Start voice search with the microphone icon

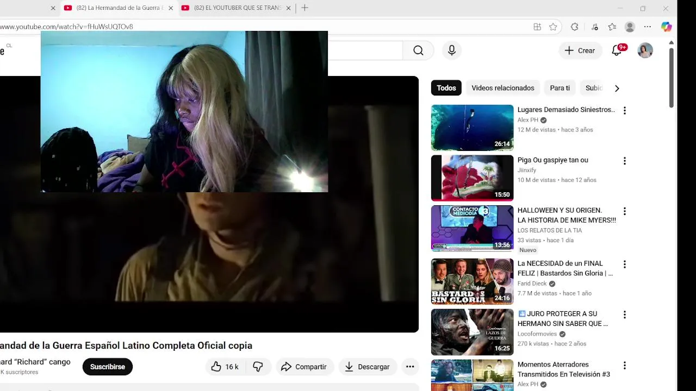point(451,51)
